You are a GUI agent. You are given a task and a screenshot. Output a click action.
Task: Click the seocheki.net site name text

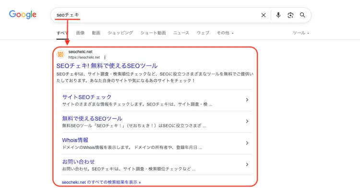[80, 52]
